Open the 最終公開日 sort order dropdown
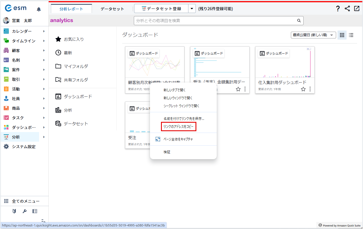This screenshot has width=363, height=229. (313, 35)
